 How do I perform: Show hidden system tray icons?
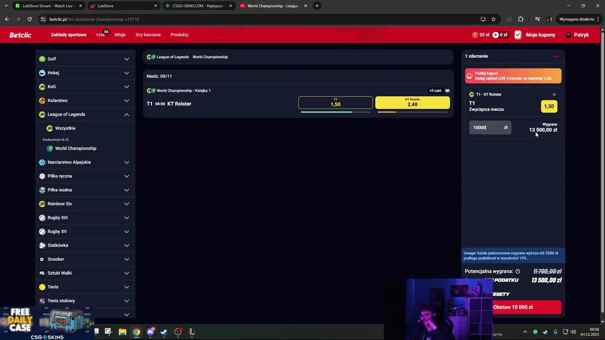pyautogui.click(x=525, y=332)
